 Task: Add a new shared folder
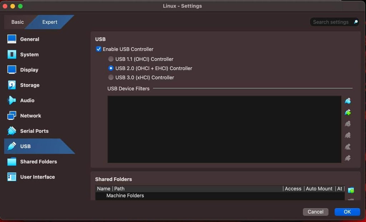351,190
